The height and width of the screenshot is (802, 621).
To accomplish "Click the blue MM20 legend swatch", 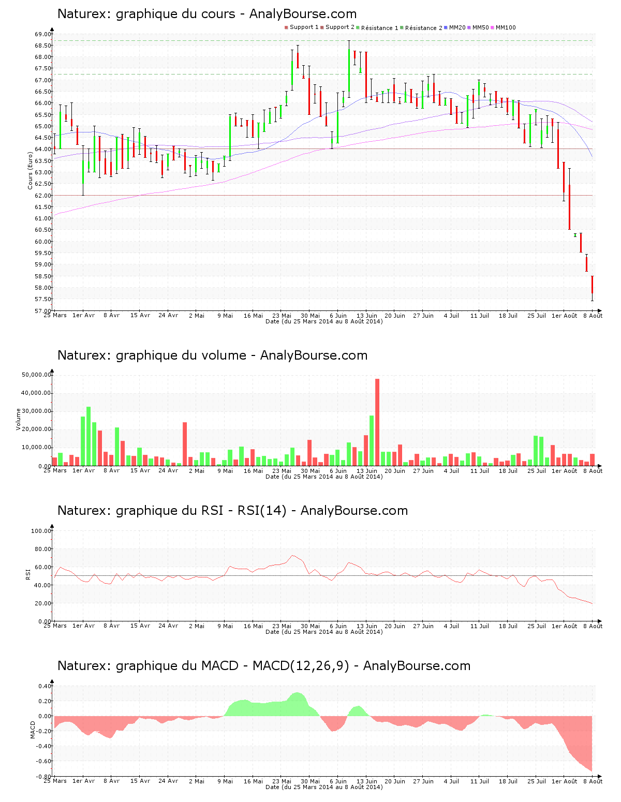I will tap(446, 27).
